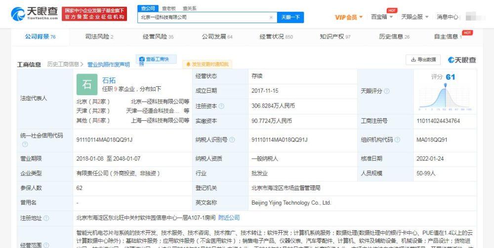Switch to the 查老板 search tab

(168, 8)
